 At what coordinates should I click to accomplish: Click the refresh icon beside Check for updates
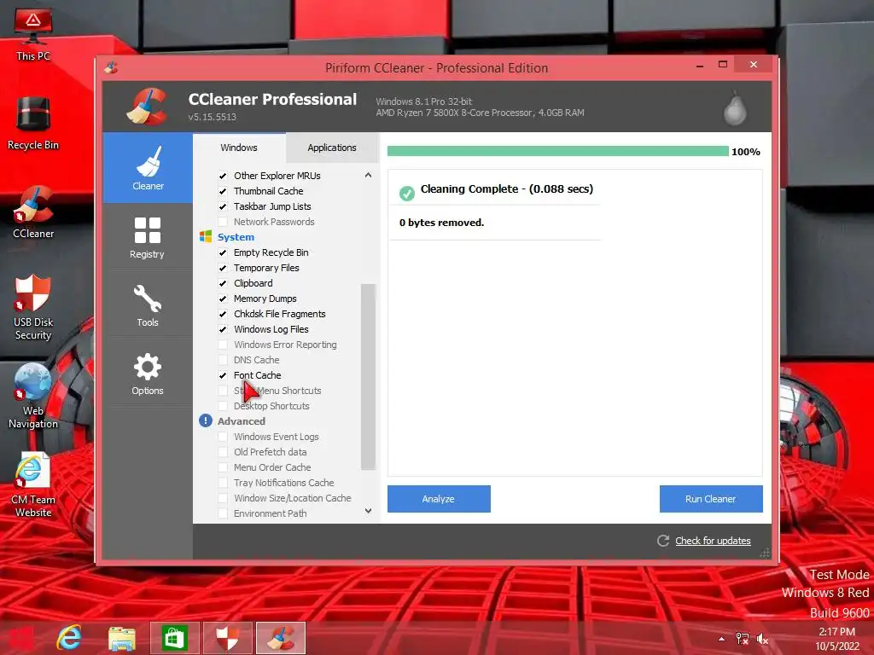coord(662,540)
